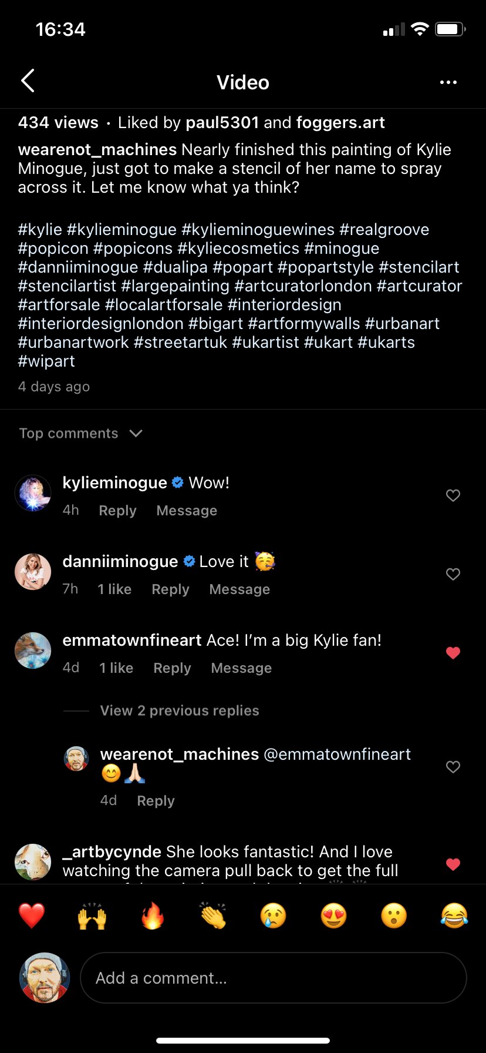
Task: Open the #kylieminogue hashtag
Action: click(x=122, y=230)
